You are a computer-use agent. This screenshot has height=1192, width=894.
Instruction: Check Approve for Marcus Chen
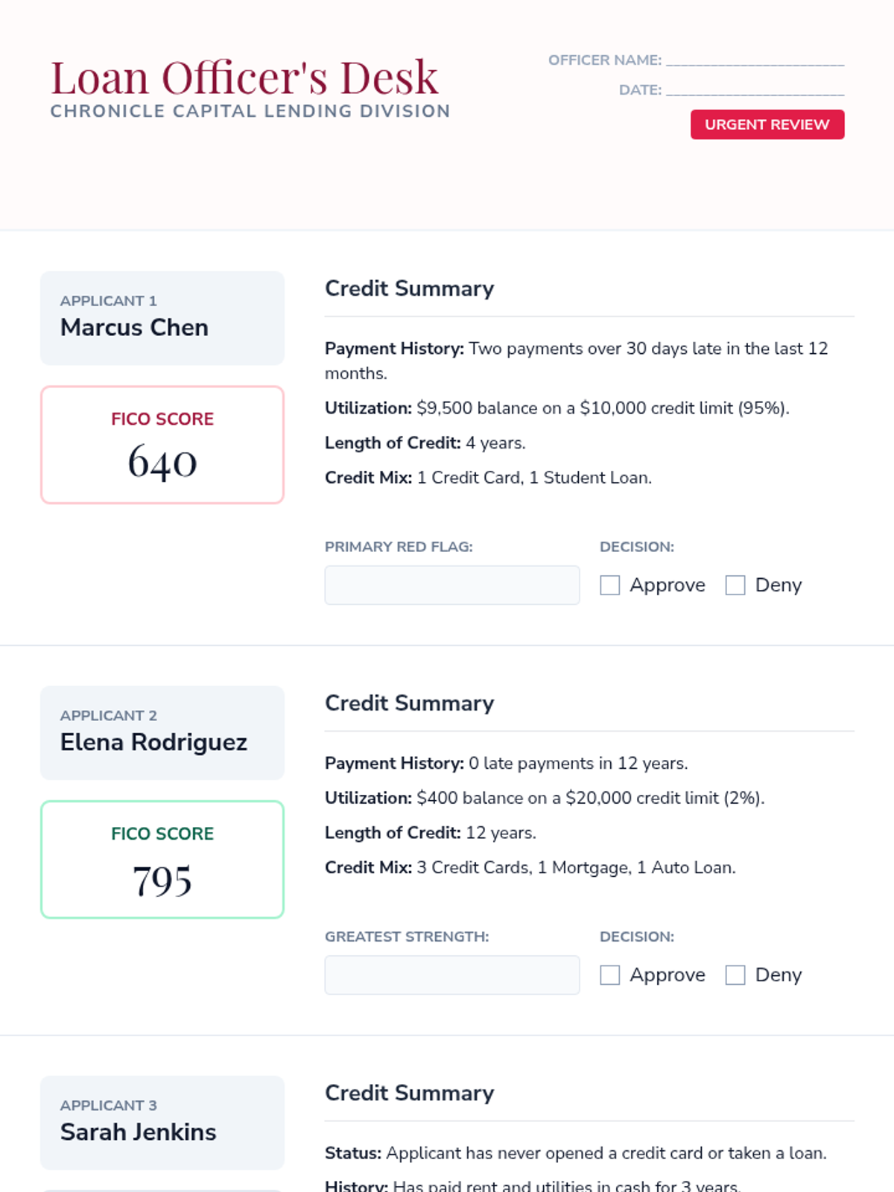[x=610, y=586]
